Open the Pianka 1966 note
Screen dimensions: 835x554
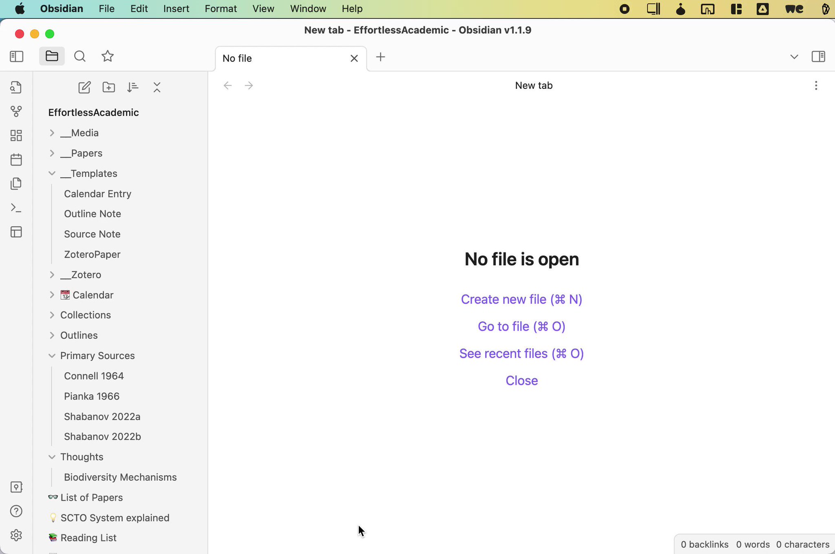[x=92, y=396]
